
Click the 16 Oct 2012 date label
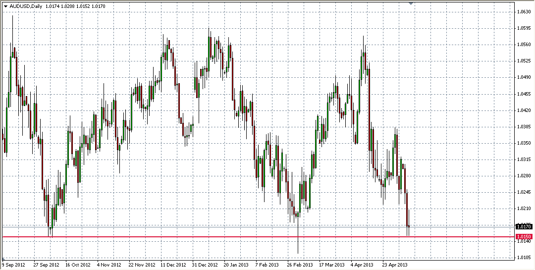78,265
